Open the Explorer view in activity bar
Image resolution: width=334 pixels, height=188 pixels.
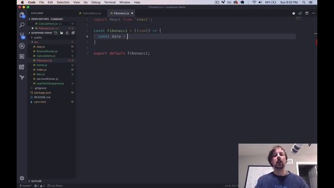[x=22, y=15]
